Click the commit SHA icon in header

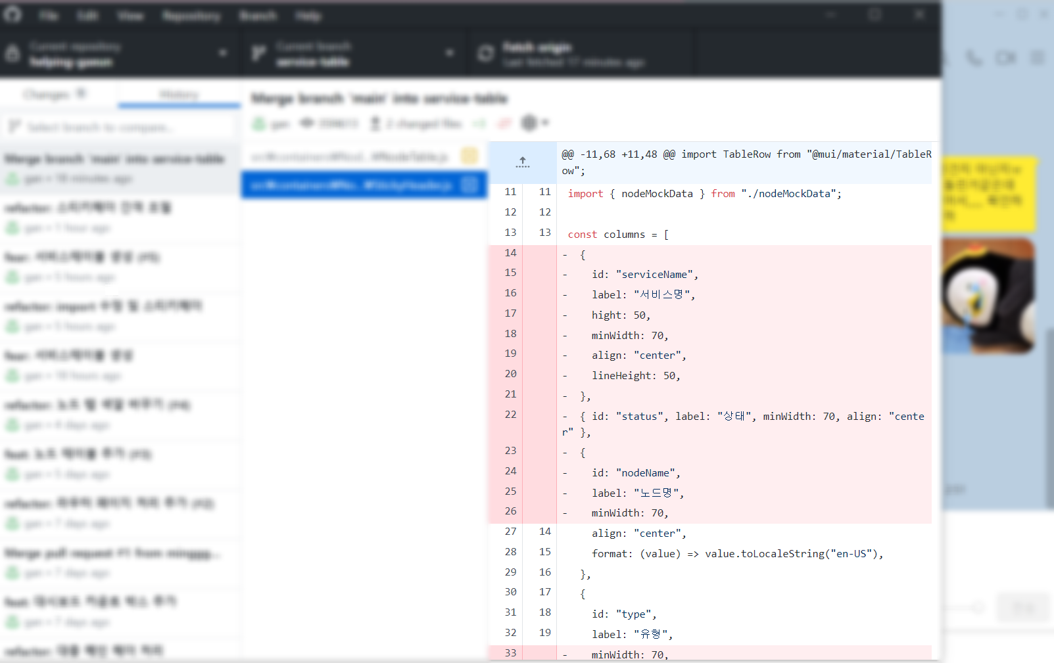[307, 124]
